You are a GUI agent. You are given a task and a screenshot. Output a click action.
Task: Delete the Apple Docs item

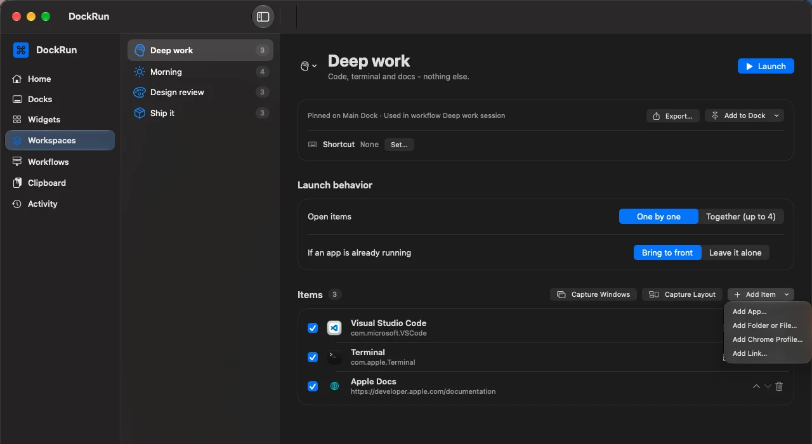[x=779, y=386]
